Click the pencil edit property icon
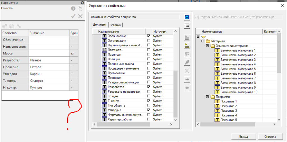 pyautogui.click(x=187, y=62)
